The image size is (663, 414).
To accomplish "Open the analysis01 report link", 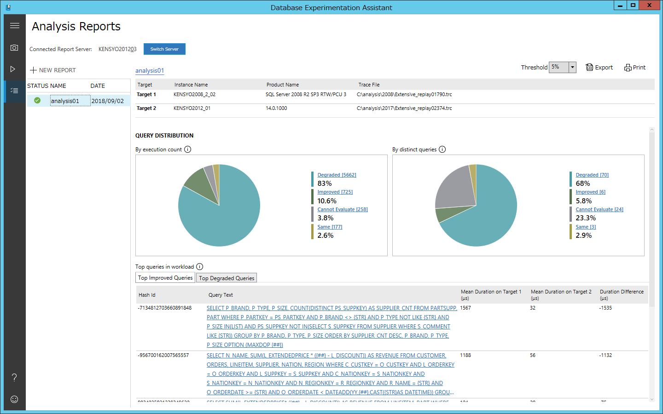I will point(150,71).
